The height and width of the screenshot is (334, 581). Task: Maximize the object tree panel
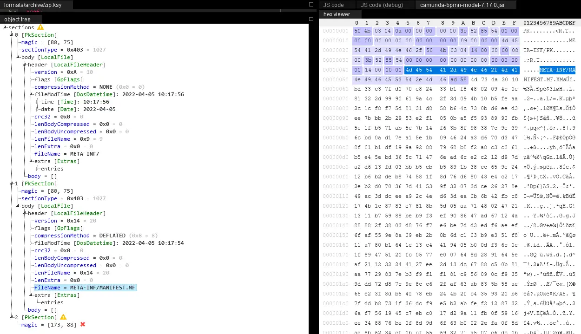311,19
